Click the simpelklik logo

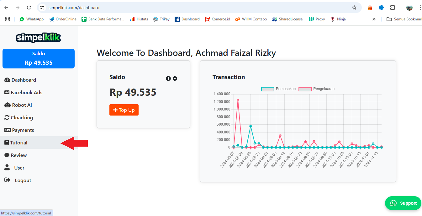pos(39,38)
